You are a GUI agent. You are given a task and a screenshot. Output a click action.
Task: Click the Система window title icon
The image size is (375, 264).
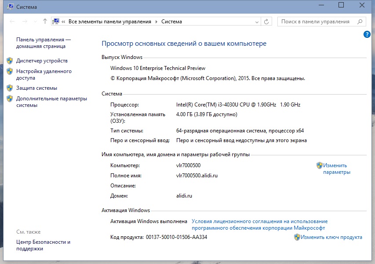click(10, 7)
